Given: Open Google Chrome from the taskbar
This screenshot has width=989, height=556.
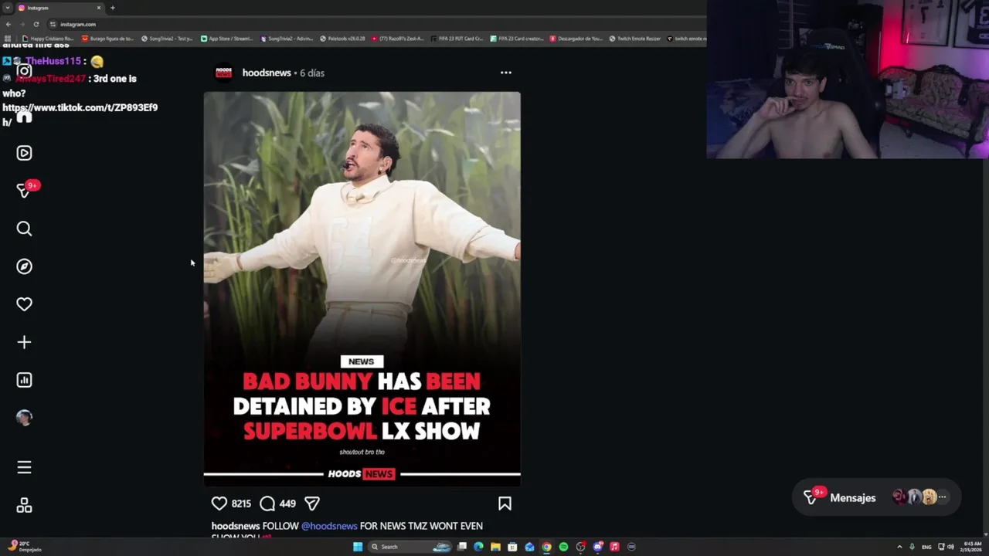Looking at the screenshot, I should (546, 547).
